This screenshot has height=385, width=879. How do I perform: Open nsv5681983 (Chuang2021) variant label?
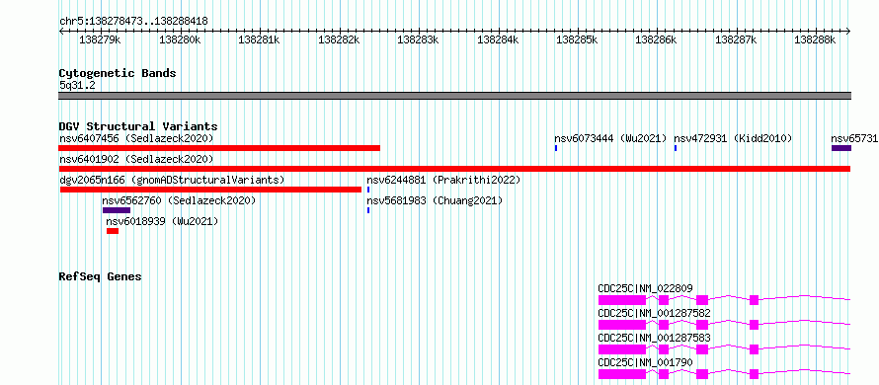pyautogui.click(x=435, y=200)
